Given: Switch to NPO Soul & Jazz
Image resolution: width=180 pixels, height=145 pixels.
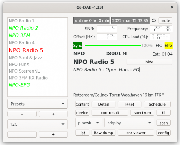Looking at the screenshot, I should (x=25, y=58).
